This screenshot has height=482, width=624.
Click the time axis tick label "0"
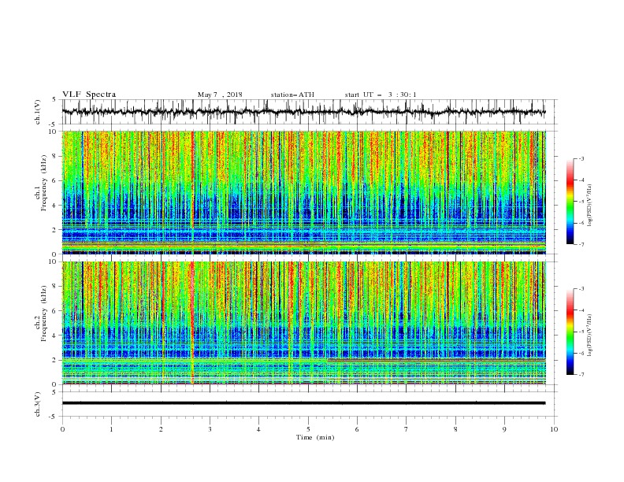pos(62,429)
